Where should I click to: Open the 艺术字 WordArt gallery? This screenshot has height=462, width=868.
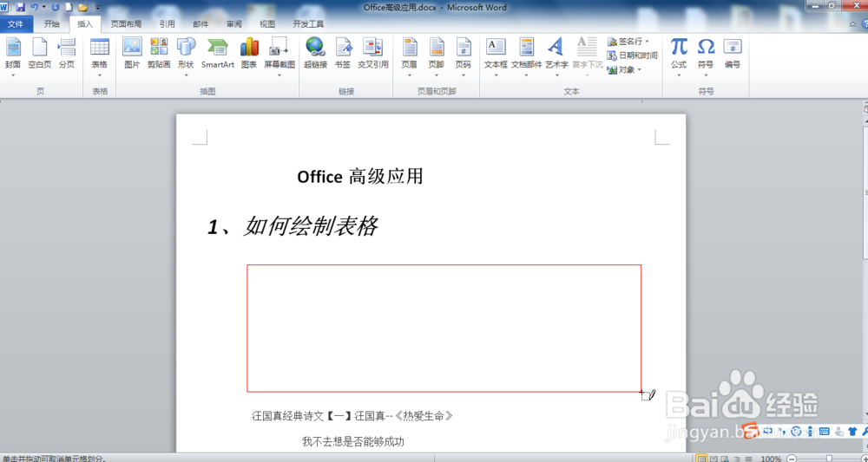(x=556, y=57)
